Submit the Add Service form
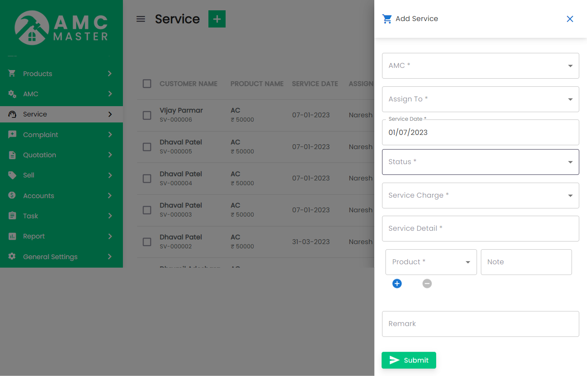 coord(409,360)
